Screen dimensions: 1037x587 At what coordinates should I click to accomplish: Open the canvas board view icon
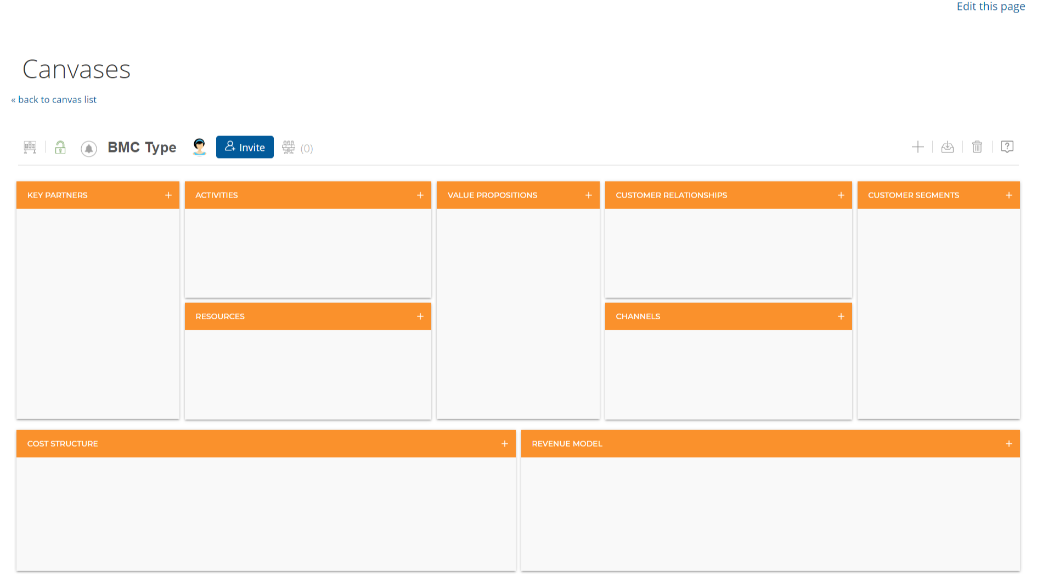pos(30,146)
